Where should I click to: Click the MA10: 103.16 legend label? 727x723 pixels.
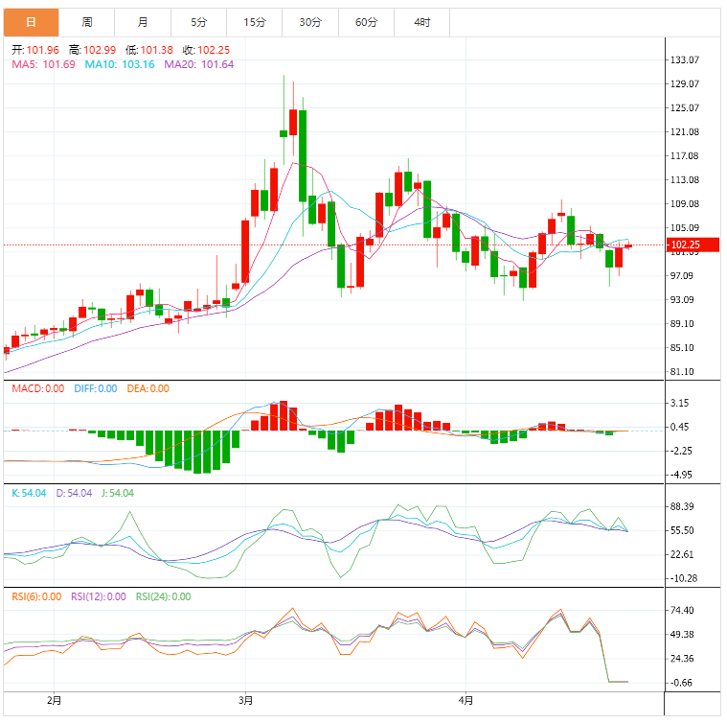(x=120, y=64)
